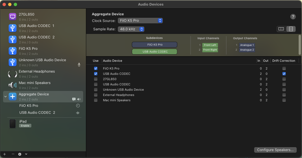The width and height of the screenshot is (302, 158).
Task: Add a new audio device with plus
Action: [5, 154]
